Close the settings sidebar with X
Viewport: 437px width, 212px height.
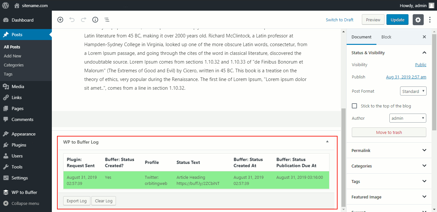click(424, 37)
